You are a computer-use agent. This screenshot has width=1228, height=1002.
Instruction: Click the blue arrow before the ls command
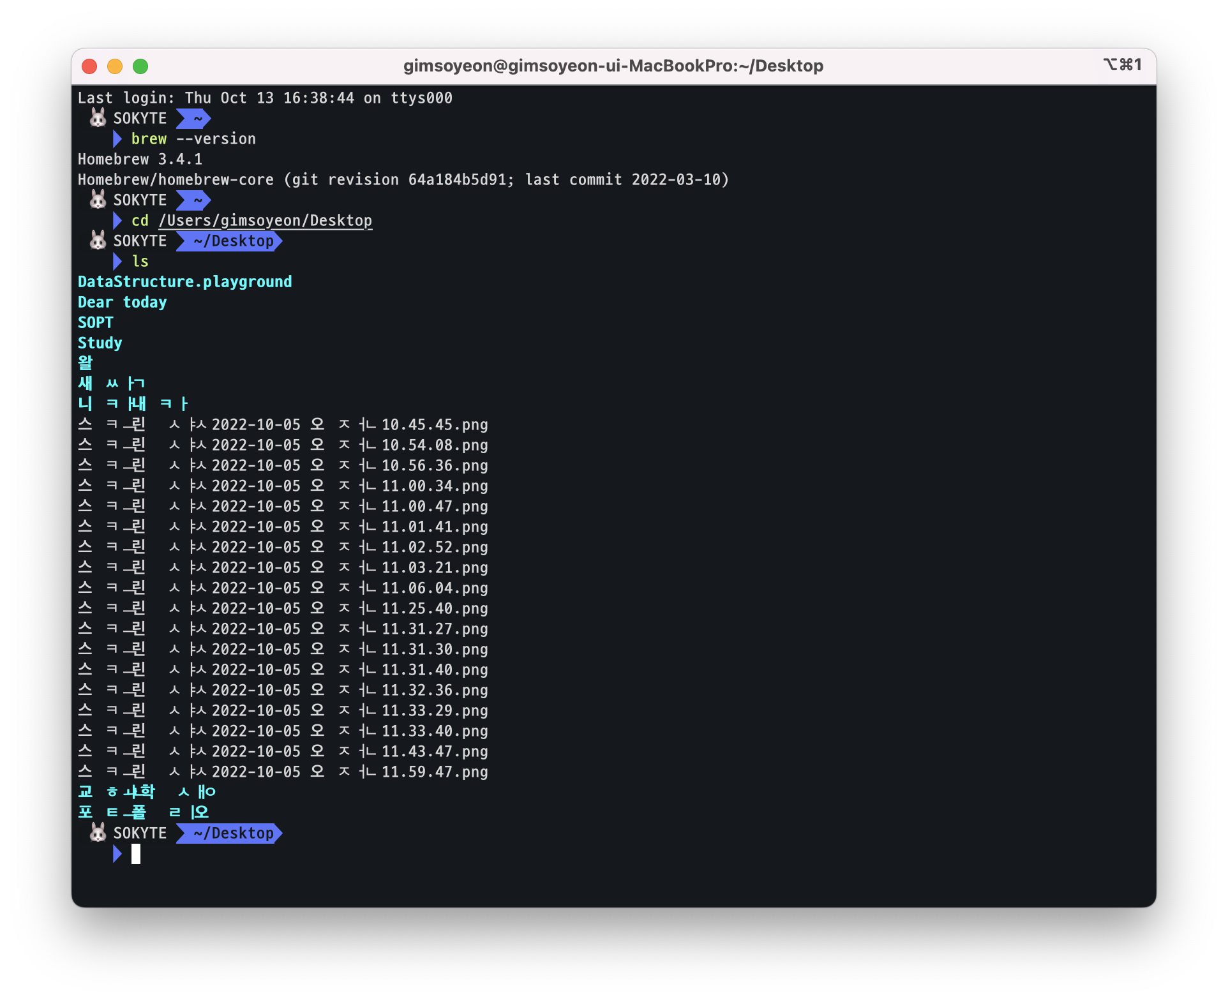pyautogui.click(x=117, y=261)
